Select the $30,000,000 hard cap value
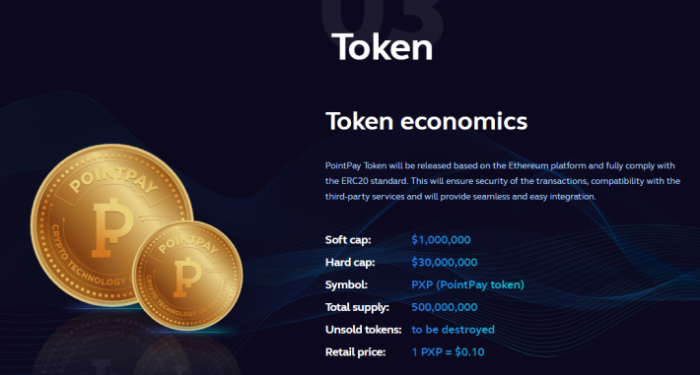This screenshot has height=375, width=700. 445,262
